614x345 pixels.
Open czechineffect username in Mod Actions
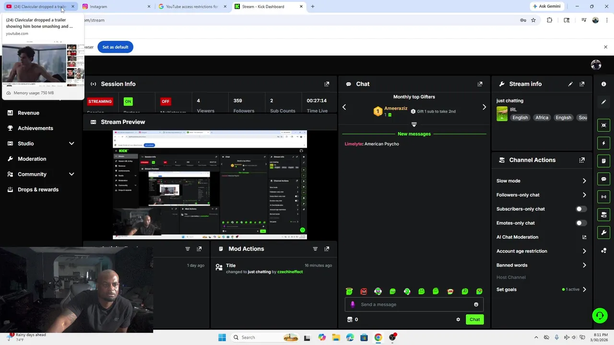point(290,272)
